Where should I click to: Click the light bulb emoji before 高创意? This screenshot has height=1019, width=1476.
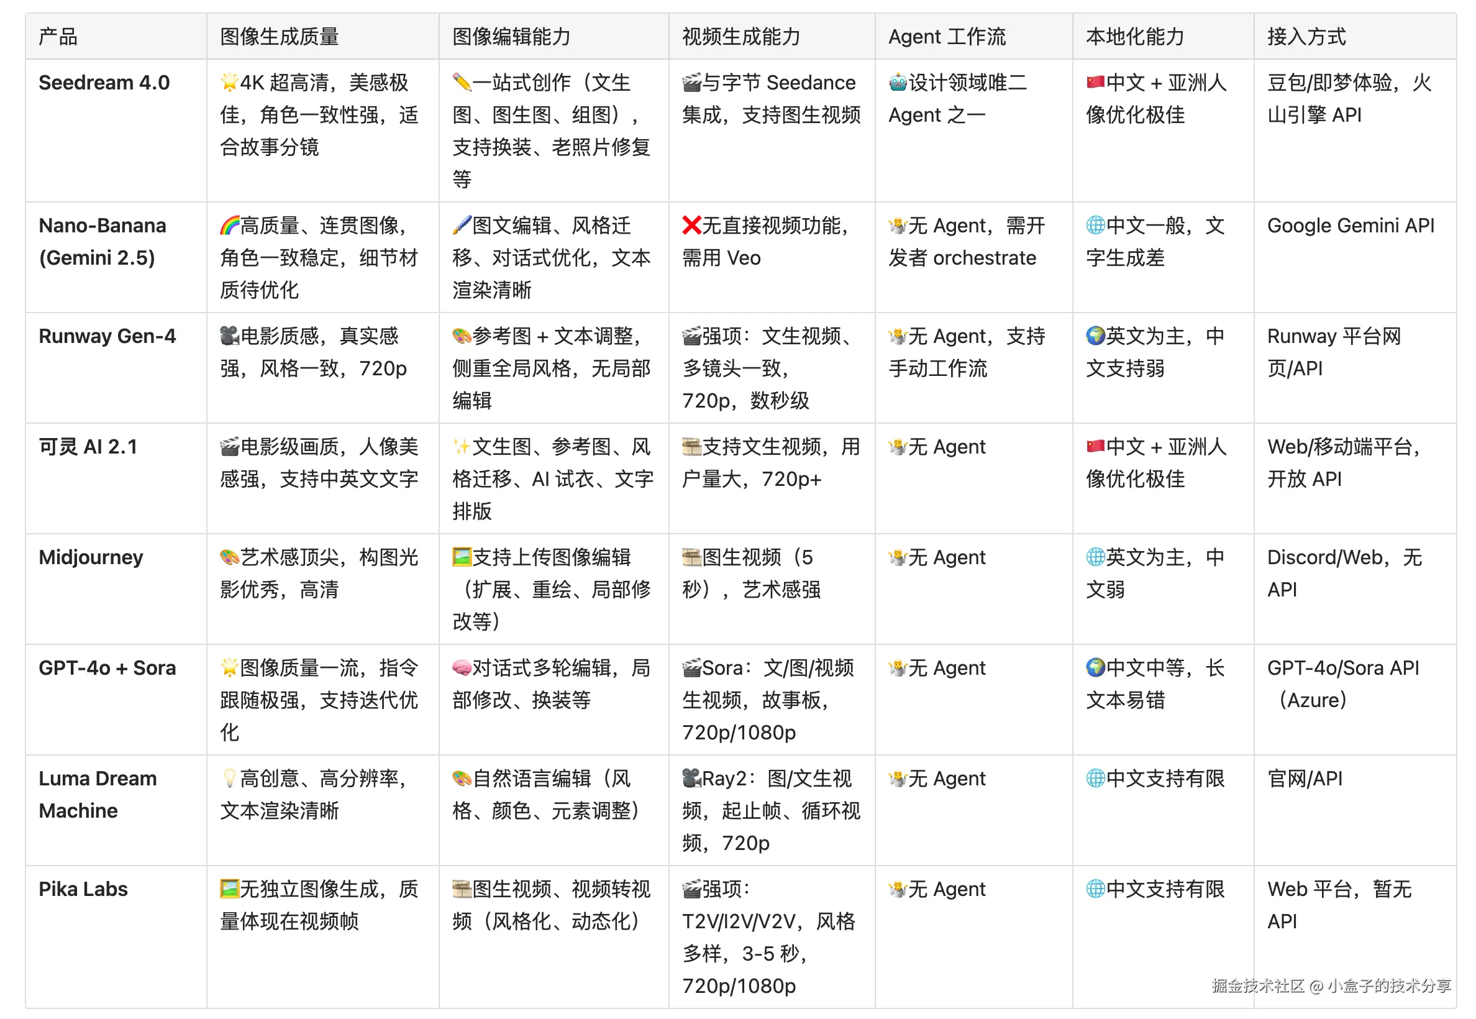(229, 779)
